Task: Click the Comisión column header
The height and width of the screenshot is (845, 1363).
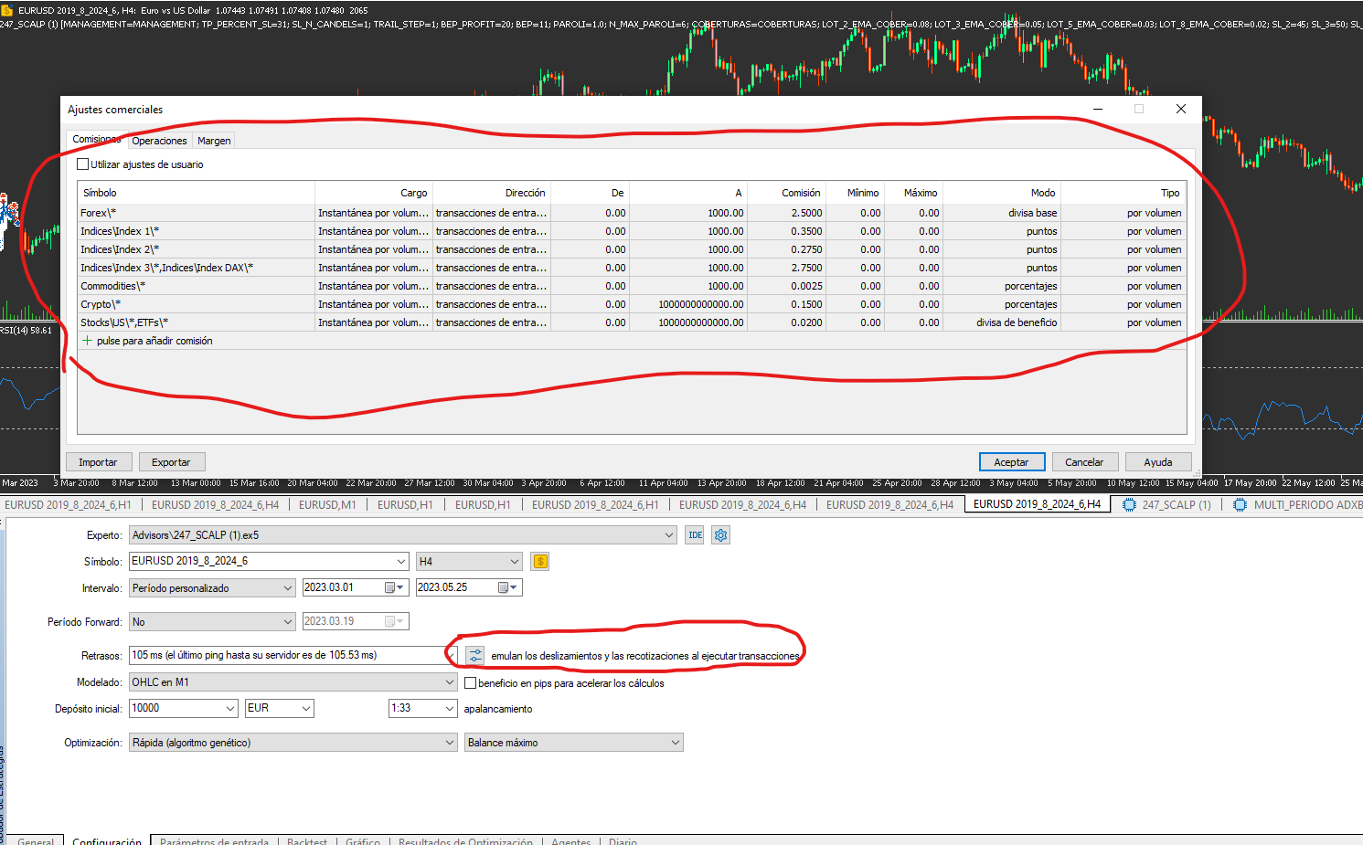Action: coord(786,193)
